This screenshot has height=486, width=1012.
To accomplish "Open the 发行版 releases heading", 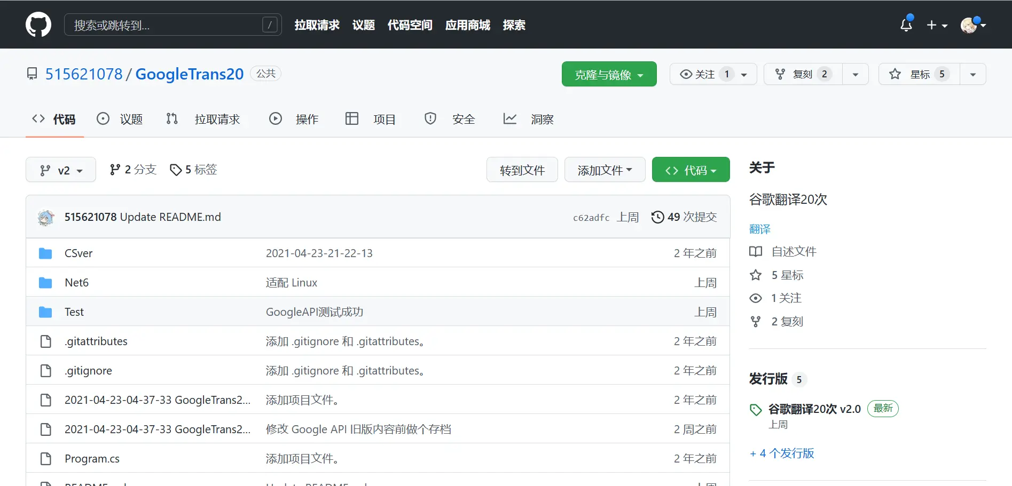I will (x=768, y=379).
